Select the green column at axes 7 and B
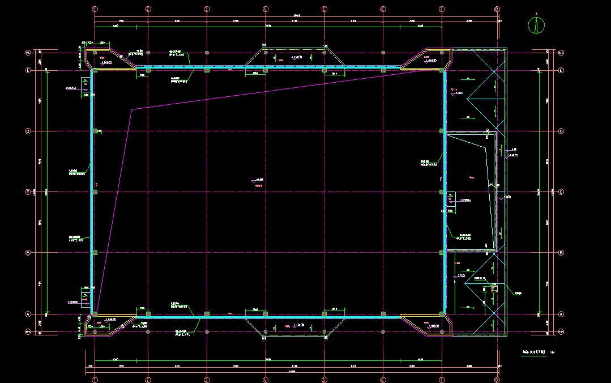611x383 pixels. 442,253
